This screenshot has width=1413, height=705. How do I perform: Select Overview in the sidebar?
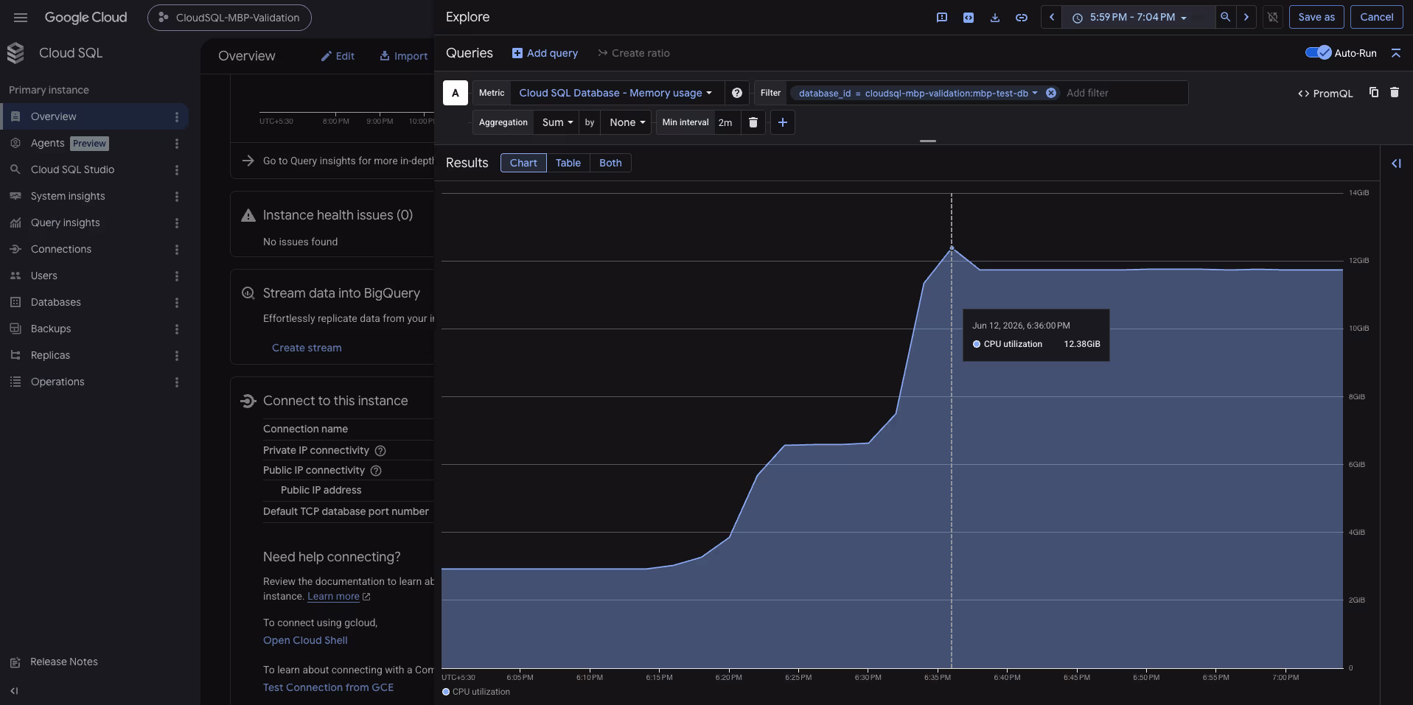[94, 116]
